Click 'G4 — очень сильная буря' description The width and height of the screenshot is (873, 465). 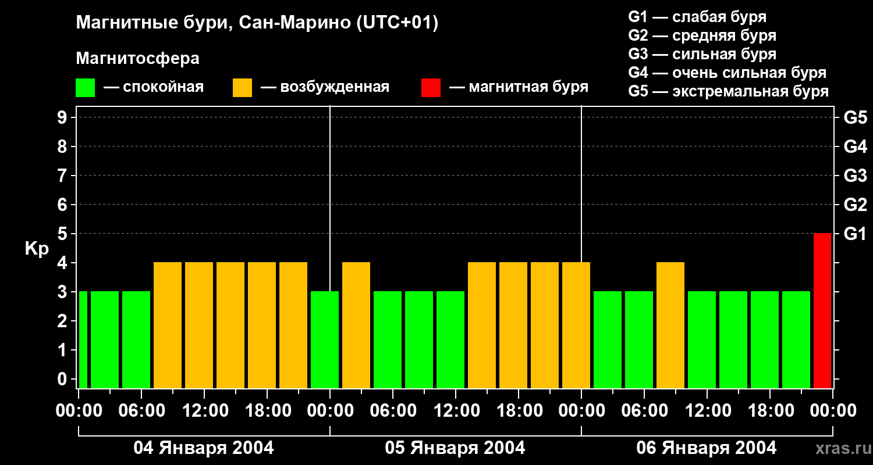[727, 73]
